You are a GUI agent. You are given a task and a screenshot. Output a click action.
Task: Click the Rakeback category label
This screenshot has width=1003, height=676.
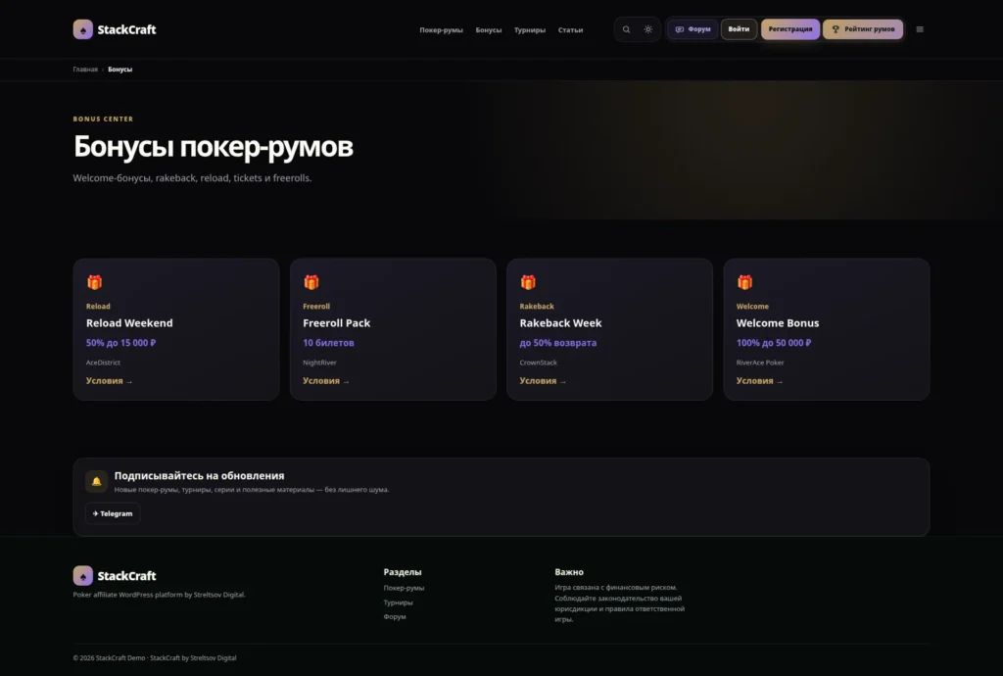537,307
